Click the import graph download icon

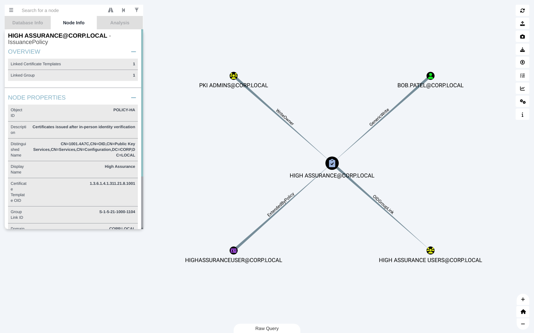coord(522,50)
